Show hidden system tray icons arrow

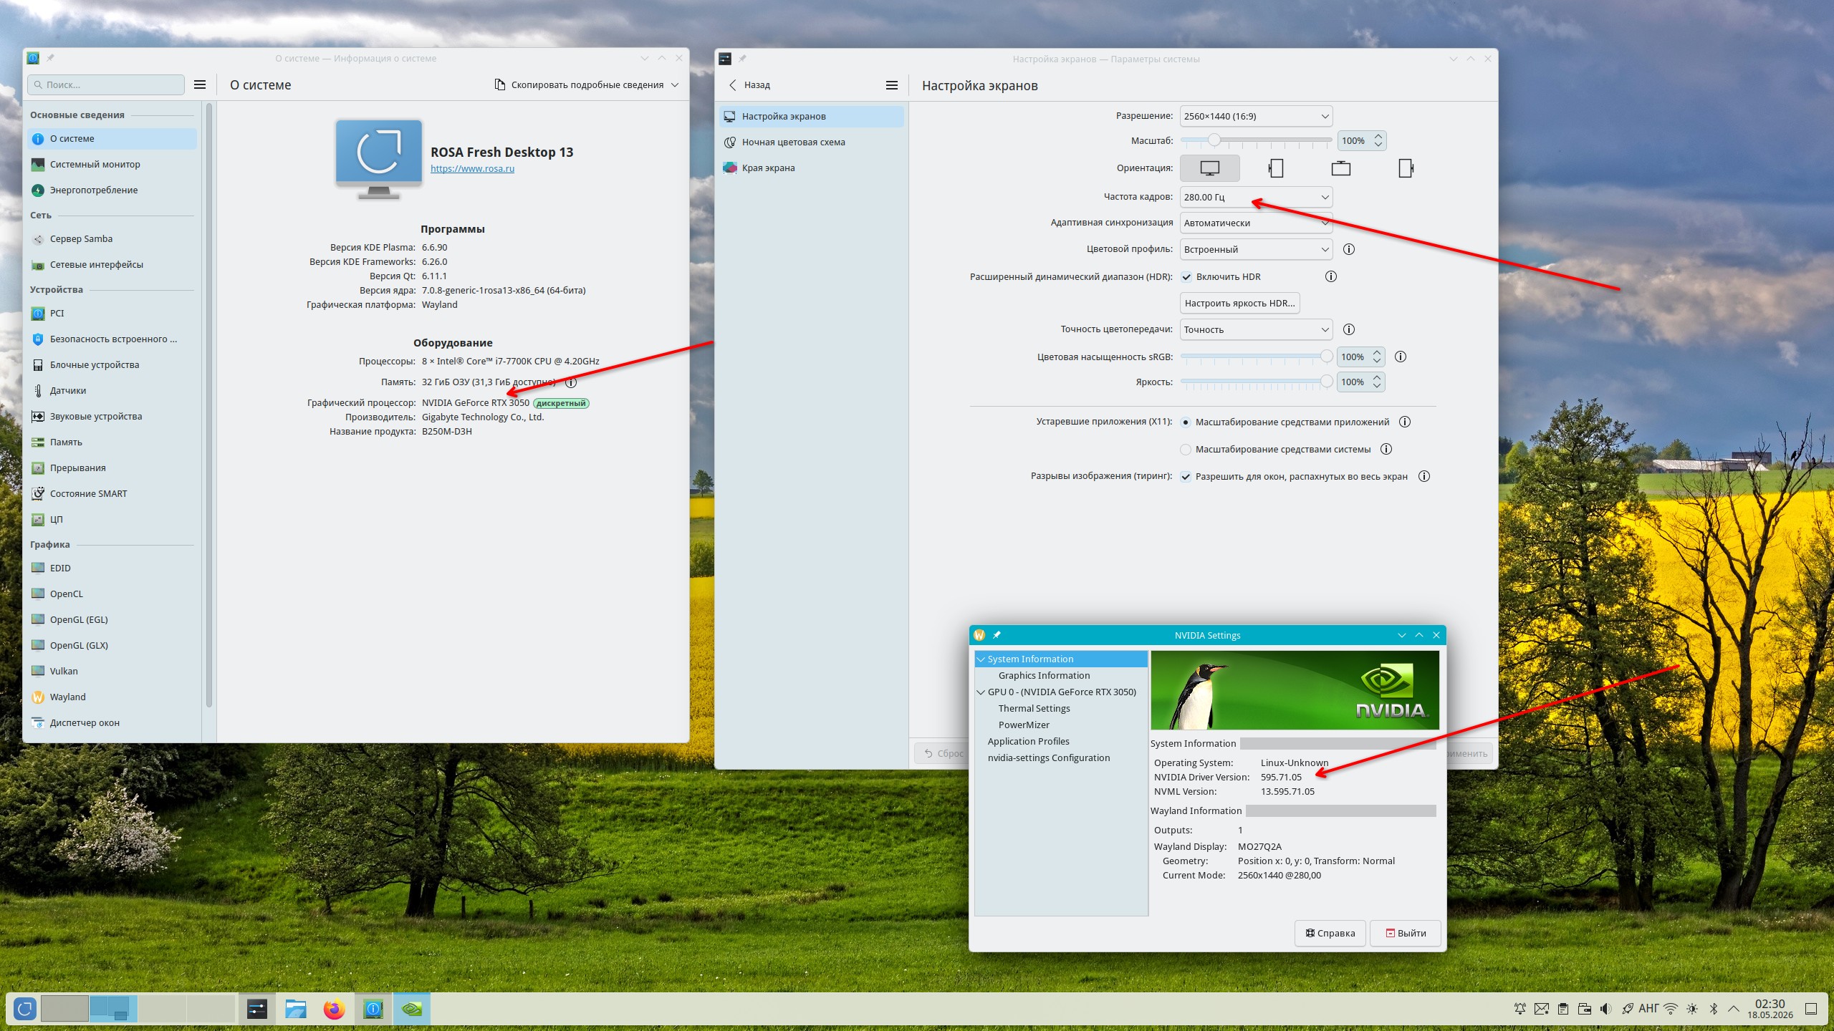coord(1734,1009)
